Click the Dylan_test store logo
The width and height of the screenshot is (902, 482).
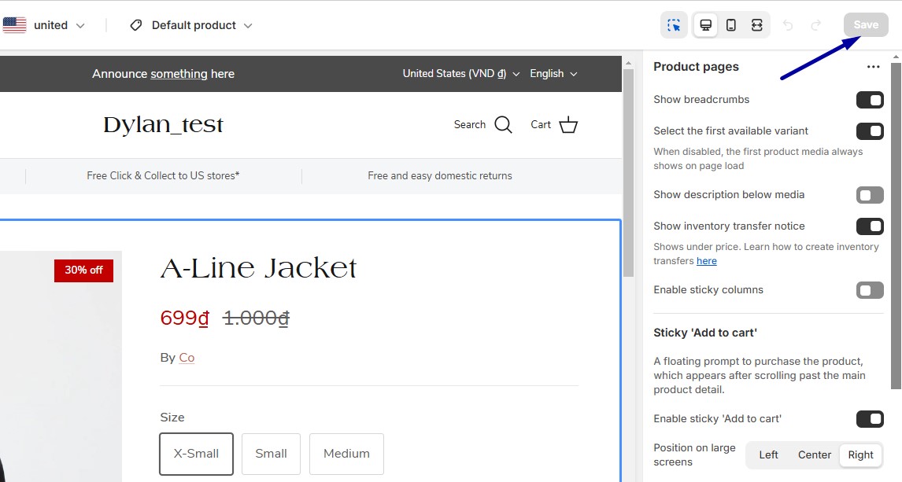pos(164,125)
